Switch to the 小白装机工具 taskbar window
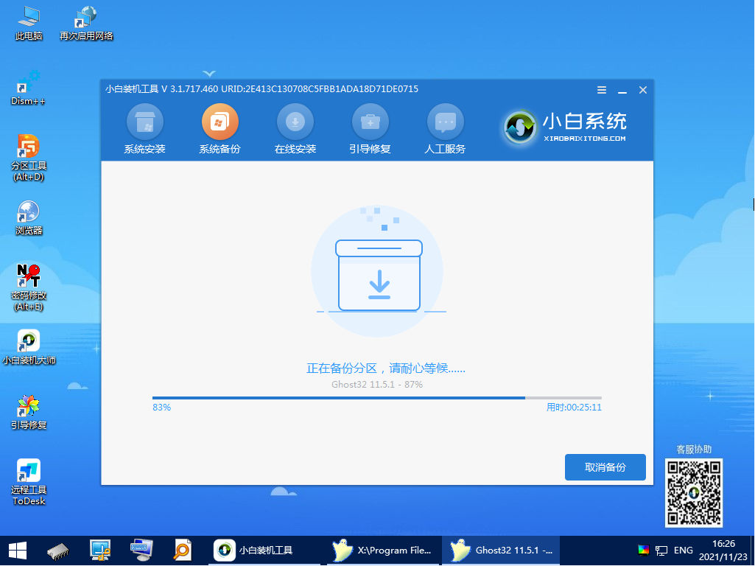Image resolution: width=755 pixels, height=566 pixels. [x=264, y=551]
